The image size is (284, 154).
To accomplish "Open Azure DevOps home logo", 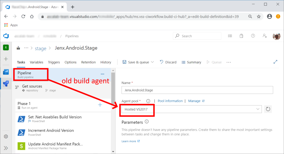I will click(6, 36).
